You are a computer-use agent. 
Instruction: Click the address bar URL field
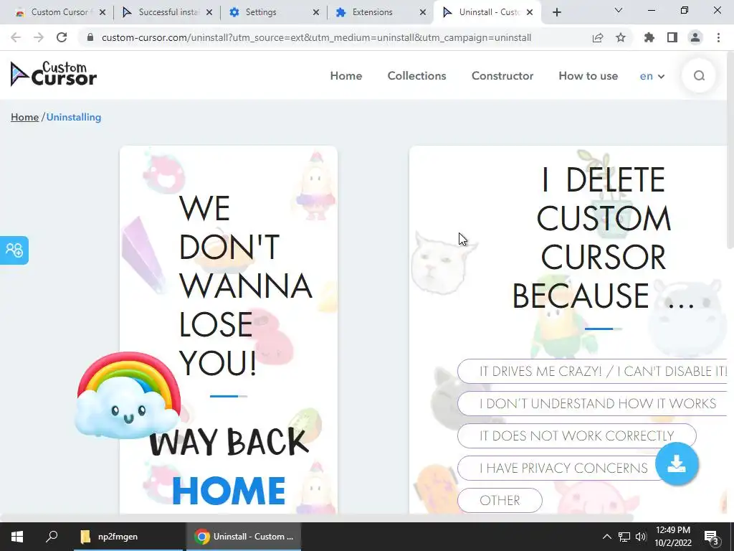pos(316,37)
